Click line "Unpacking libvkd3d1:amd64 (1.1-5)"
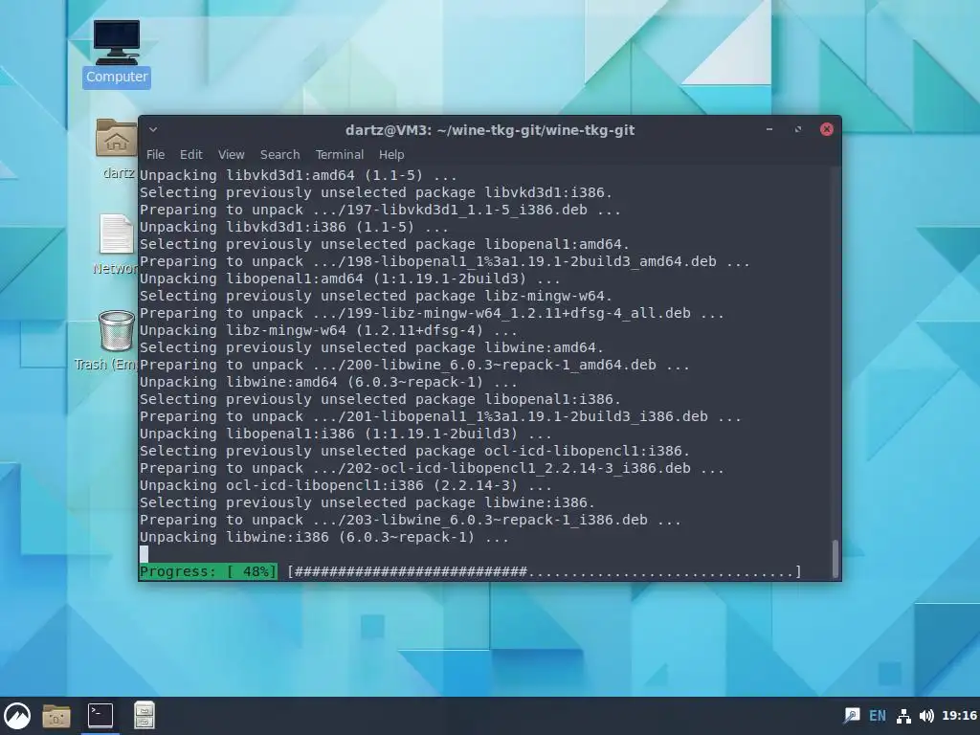The width and height of the screenshot is (980, 735). (x=299, y=175)
